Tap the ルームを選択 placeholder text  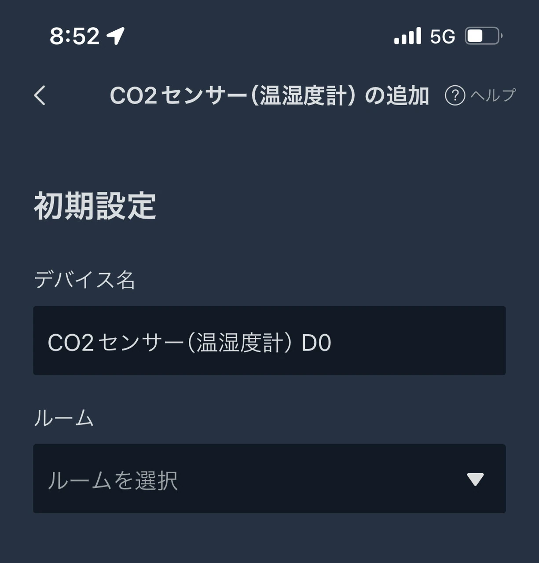(x=113, y=480)
